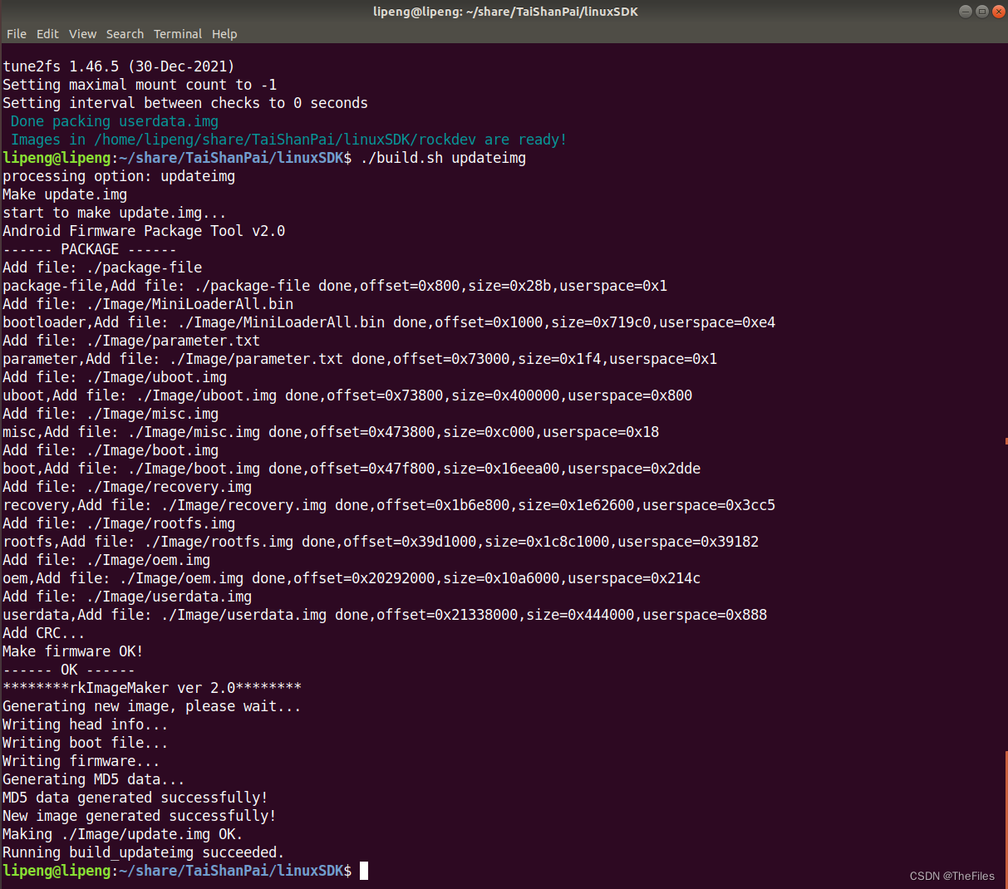The height and width of the screenshot is (889, 1008).
Task: Click 'Running build_updateimg succeeded.' line
Action: 144,852
